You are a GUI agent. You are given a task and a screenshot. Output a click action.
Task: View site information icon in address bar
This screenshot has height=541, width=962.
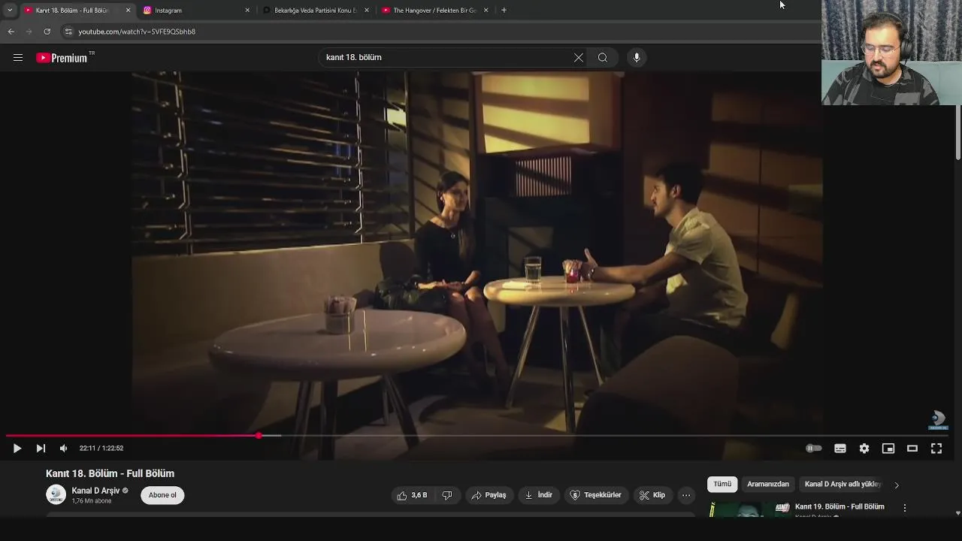point(68,32)
